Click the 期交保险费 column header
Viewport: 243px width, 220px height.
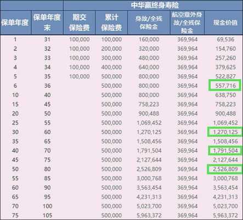pyautogui.click(x=80, y=23)
